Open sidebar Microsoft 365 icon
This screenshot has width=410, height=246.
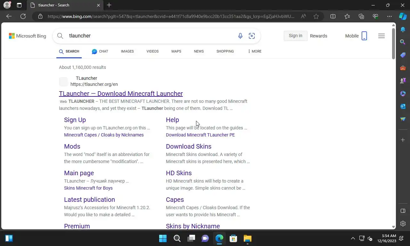click(x=403, y=94)
